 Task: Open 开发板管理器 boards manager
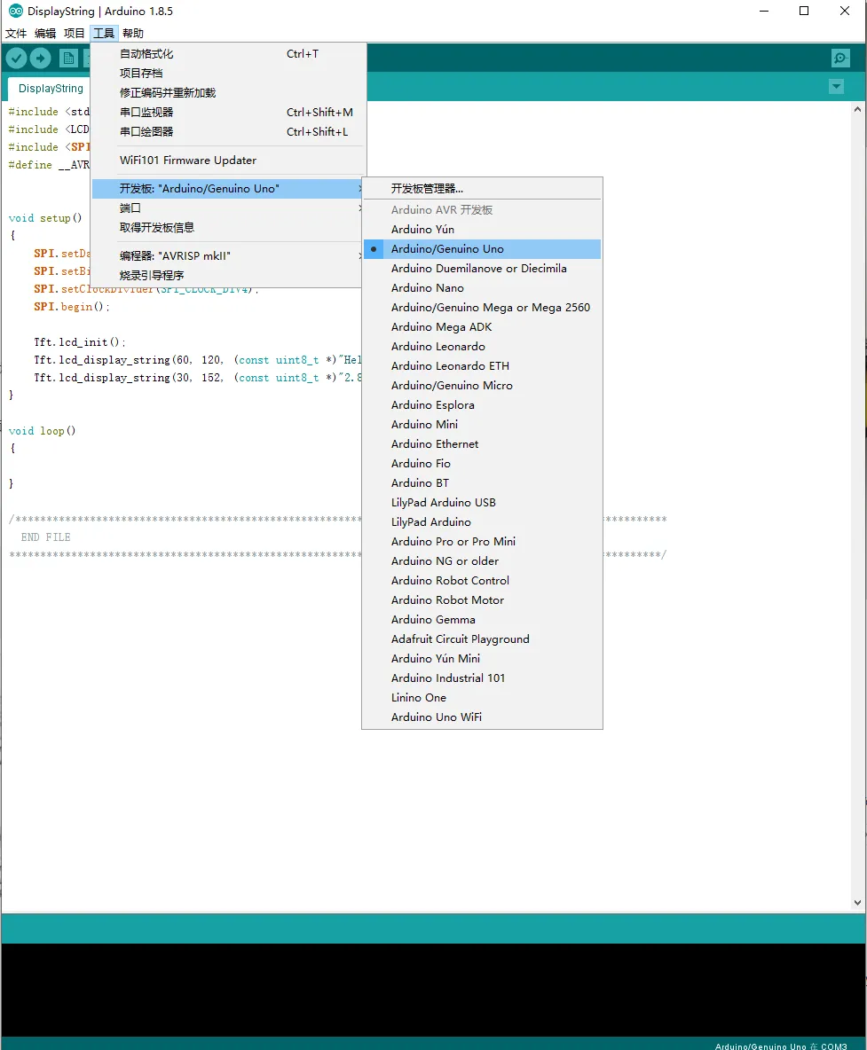(x=482, y=189)
